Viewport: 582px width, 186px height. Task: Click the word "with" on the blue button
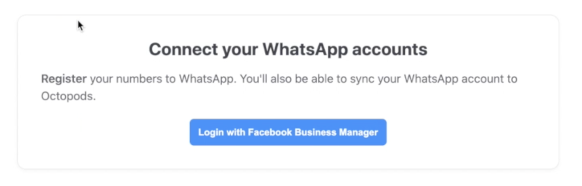coord(236,132)
